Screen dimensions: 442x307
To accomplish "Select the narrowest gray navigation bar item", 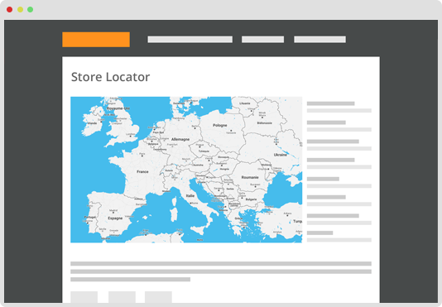I will (262, 40).
